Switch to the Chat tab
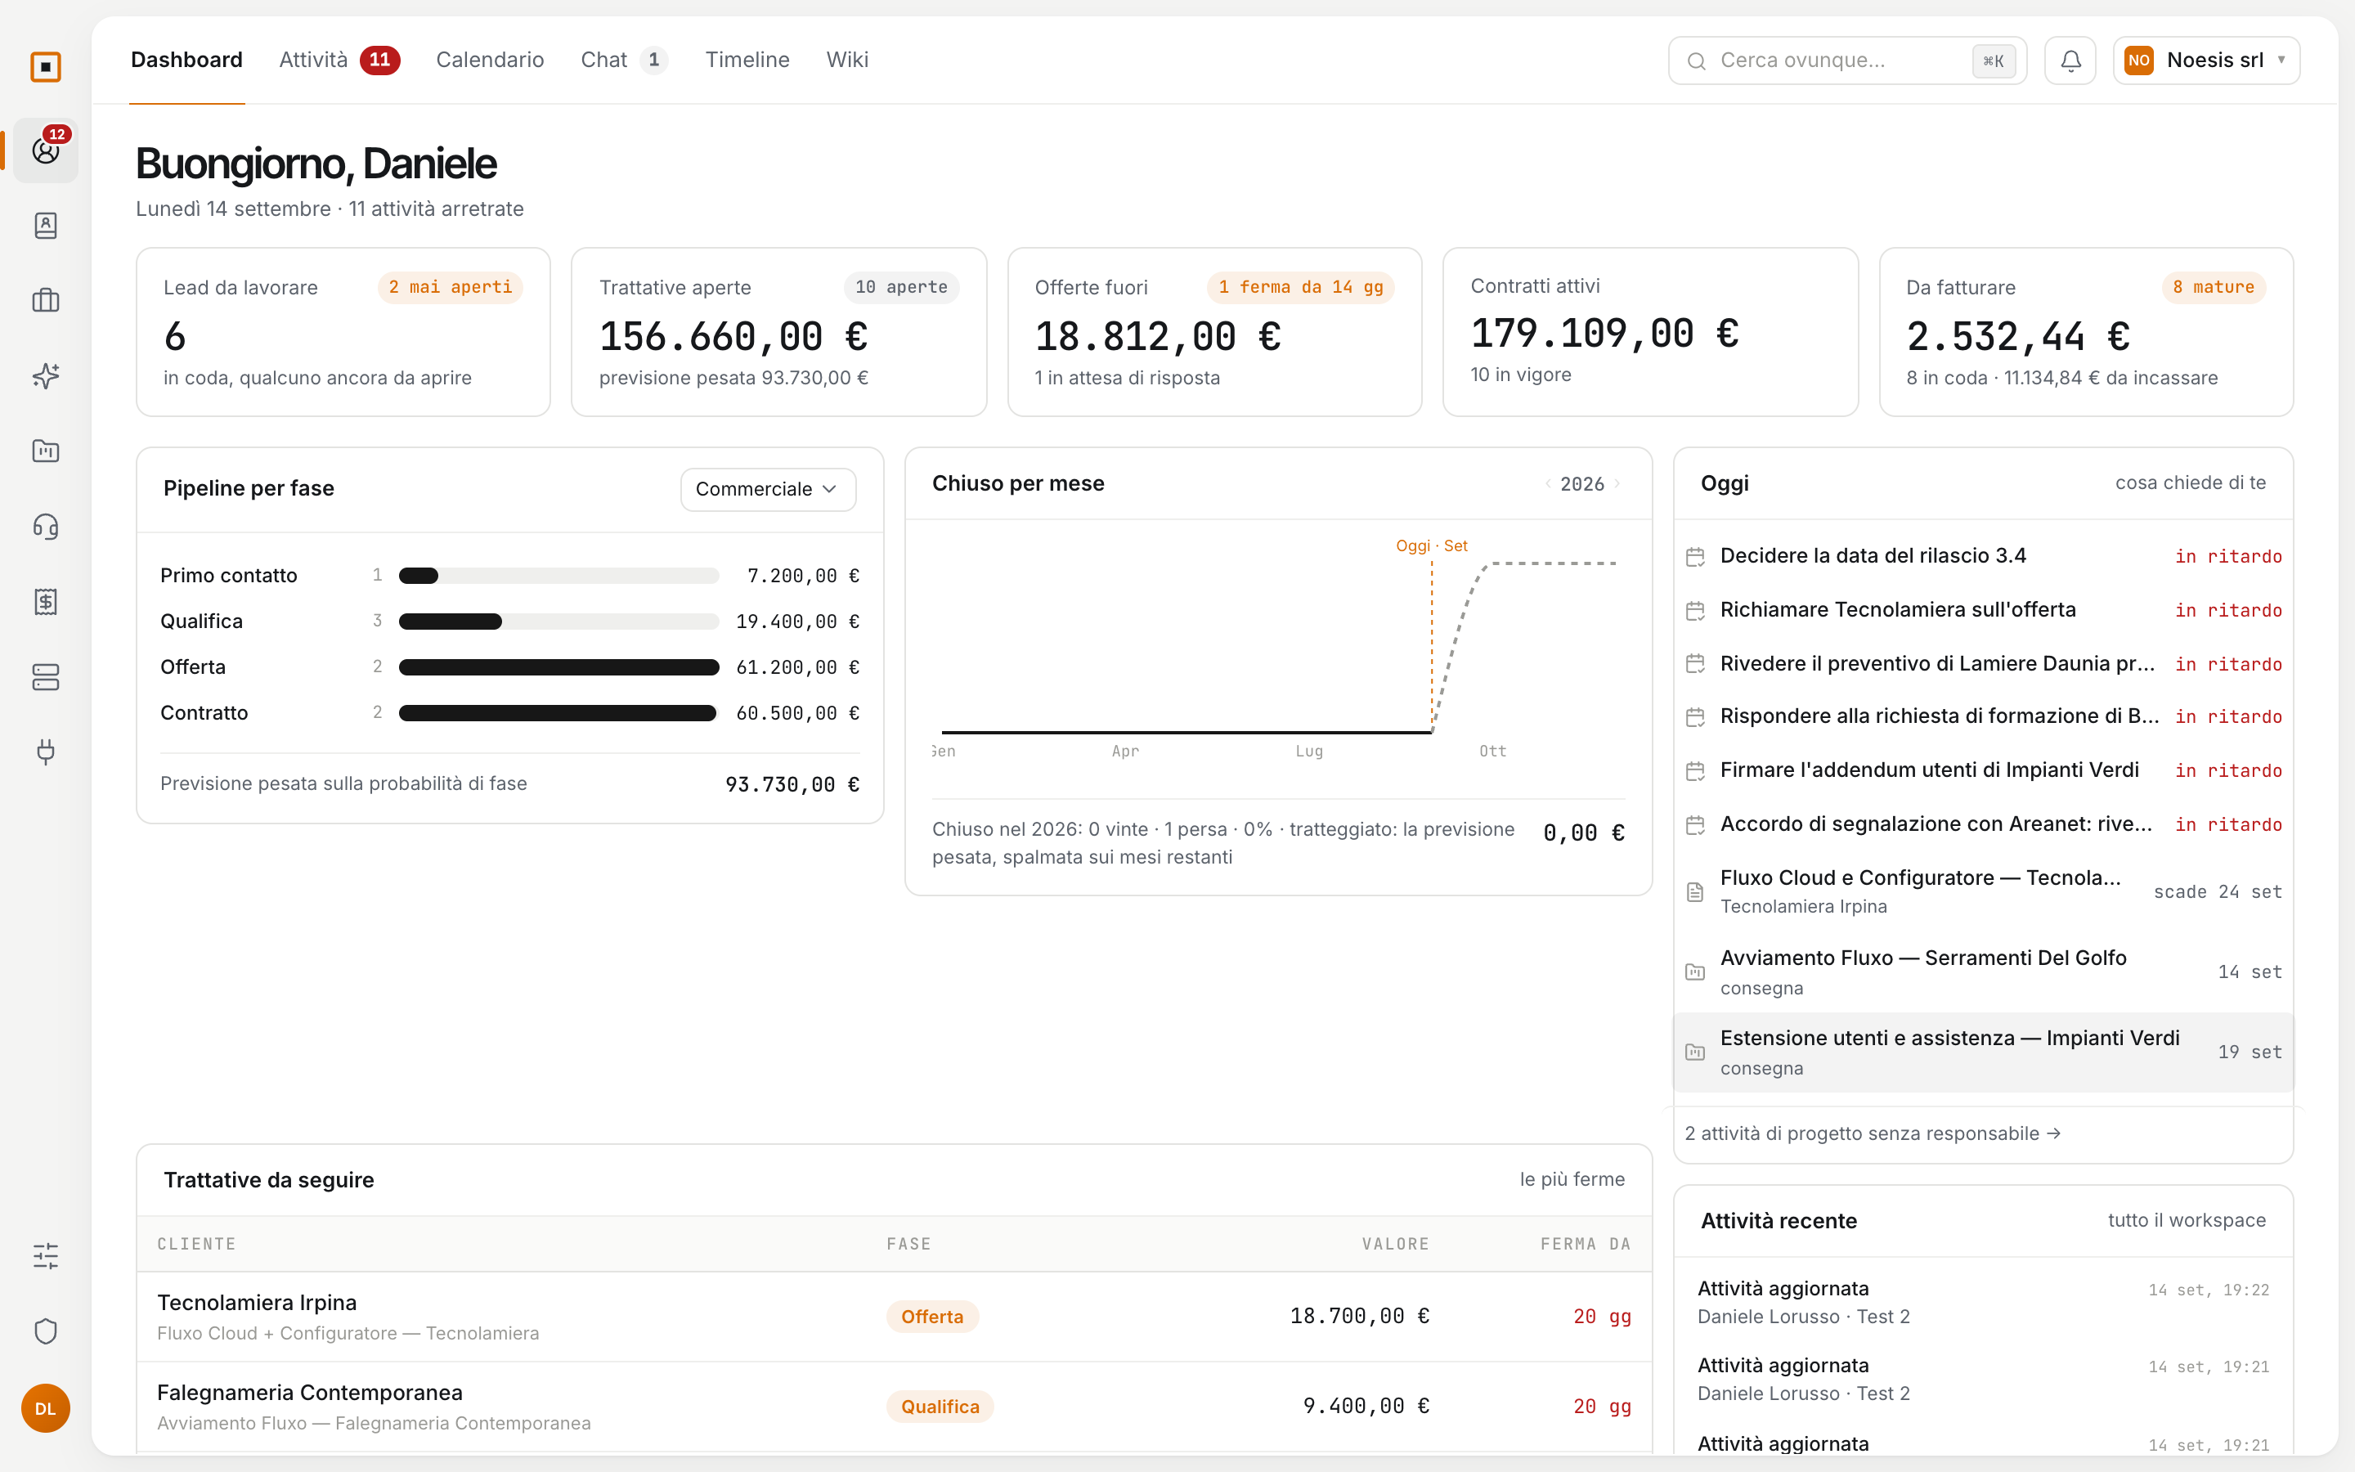Viewport: 2355px width, 1472px height. 623,61
